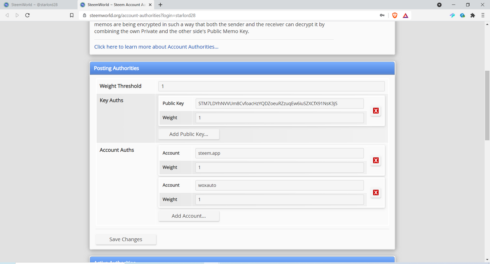The image size is (490, 264).
Task: Edit the public key Weight field
Action: [279, 118]
